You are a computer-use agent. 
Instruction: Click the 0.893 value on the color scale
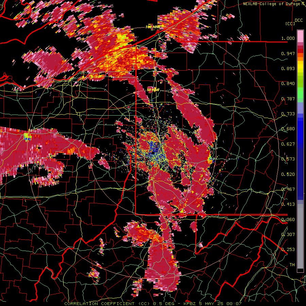tap(288, 68)
